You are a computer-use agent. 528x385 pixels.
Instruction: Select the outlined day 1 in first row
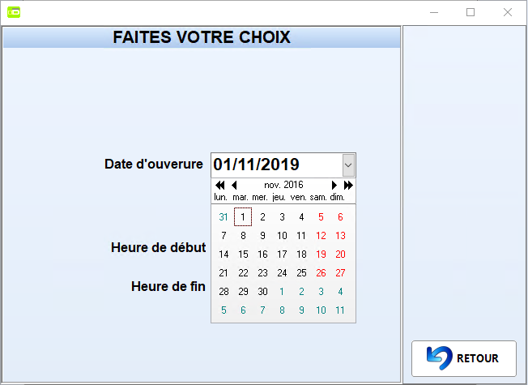(243, 217)
